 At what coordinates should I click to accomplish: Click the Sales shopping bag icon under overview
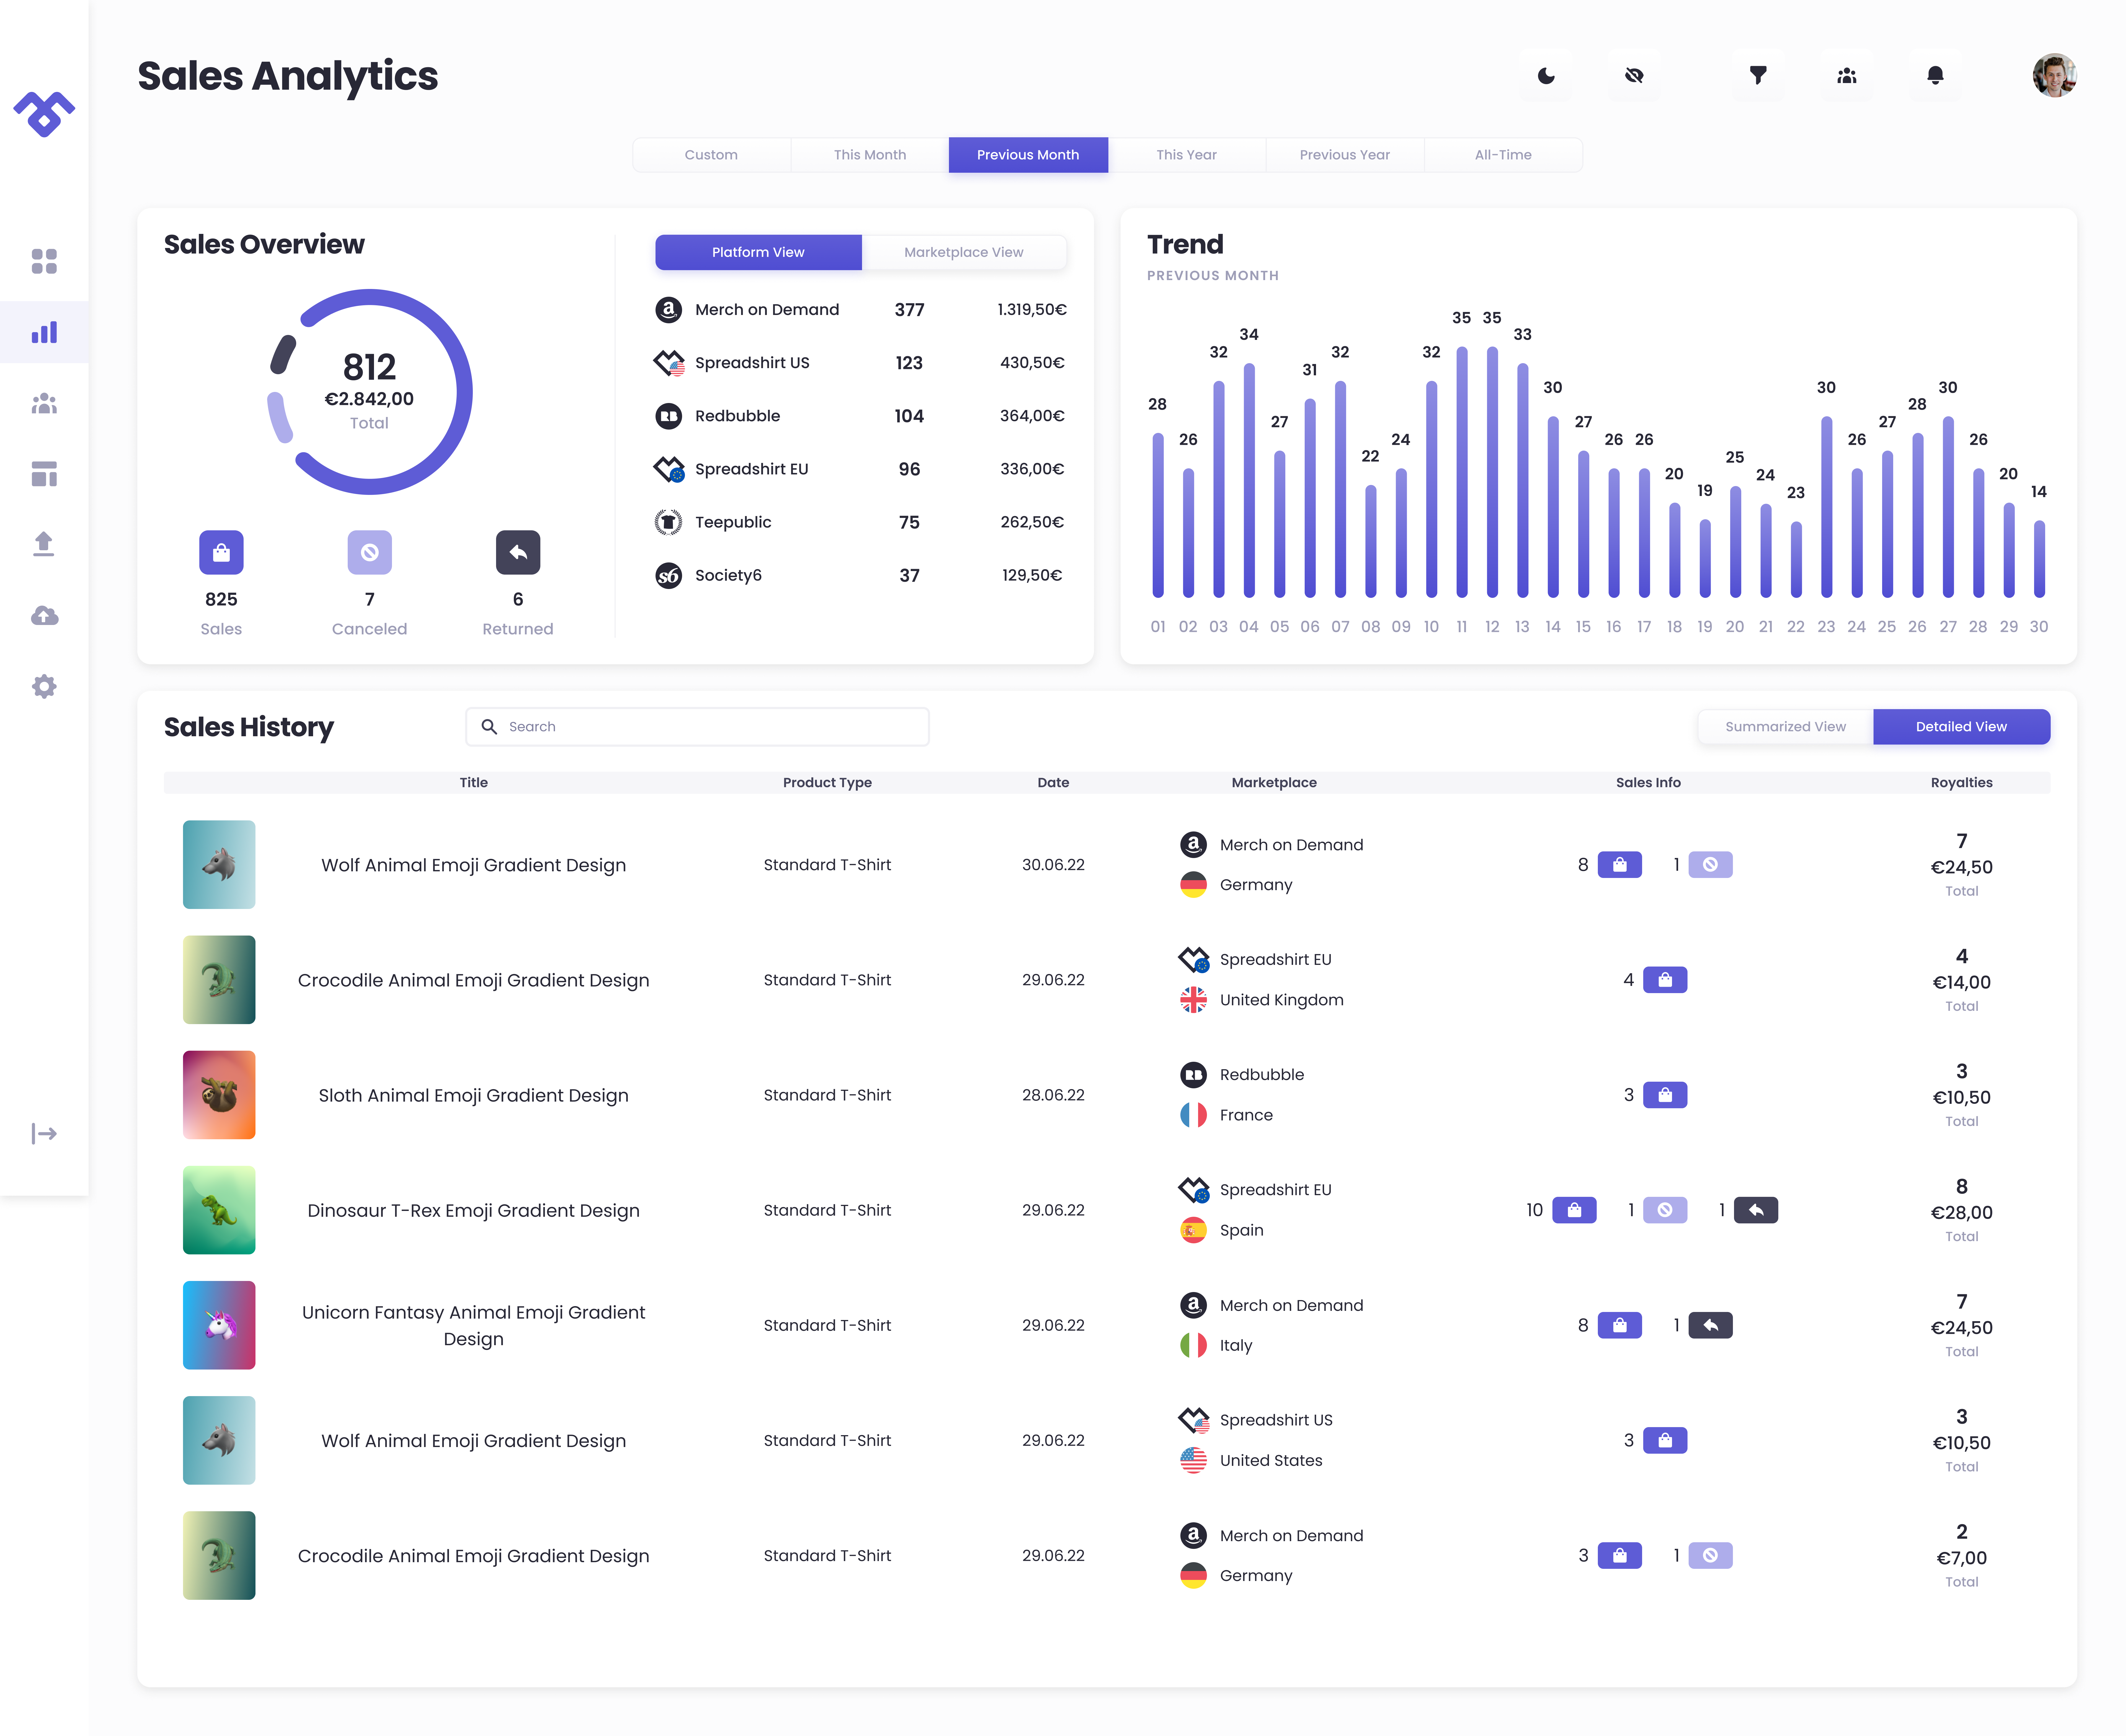click(221, 552)
